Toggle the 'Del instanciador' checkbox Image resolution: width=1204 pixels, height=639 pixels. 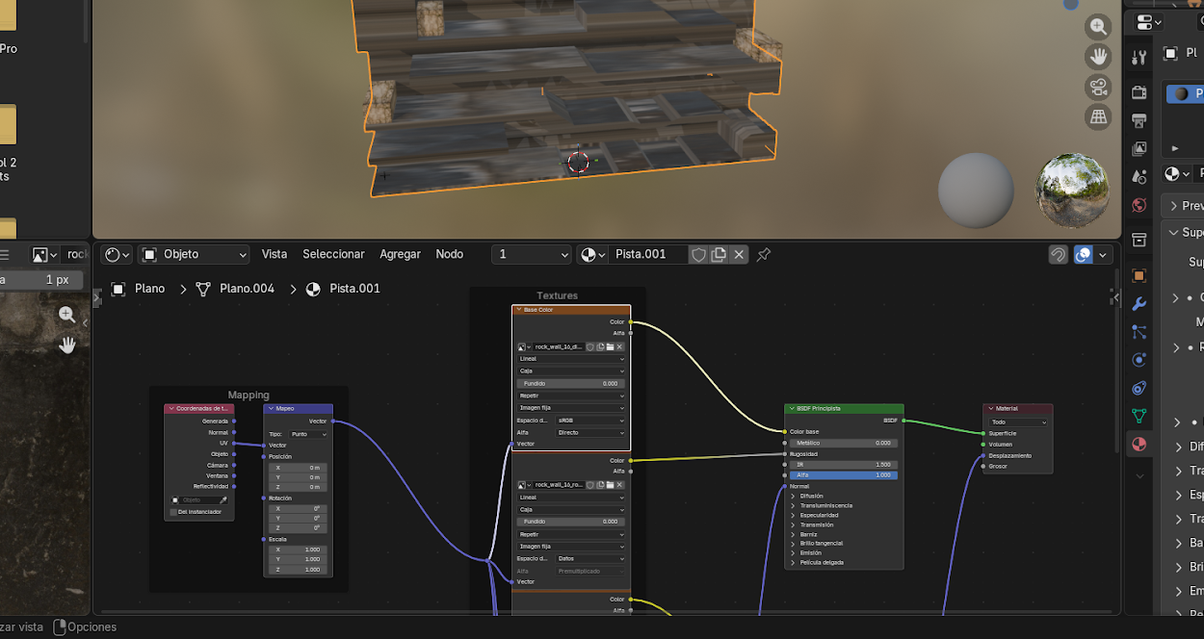tap(173, 512)
